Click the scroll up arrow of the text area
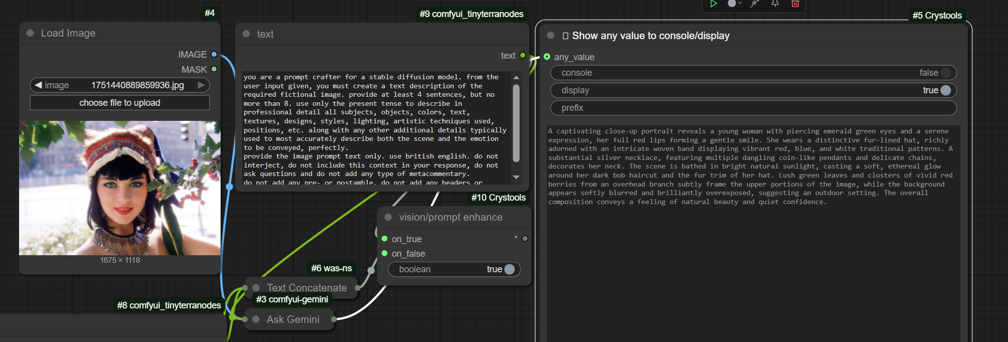The height and width of the screenshot is (342, 1008). pyautogui.click(x=516, y=77)
